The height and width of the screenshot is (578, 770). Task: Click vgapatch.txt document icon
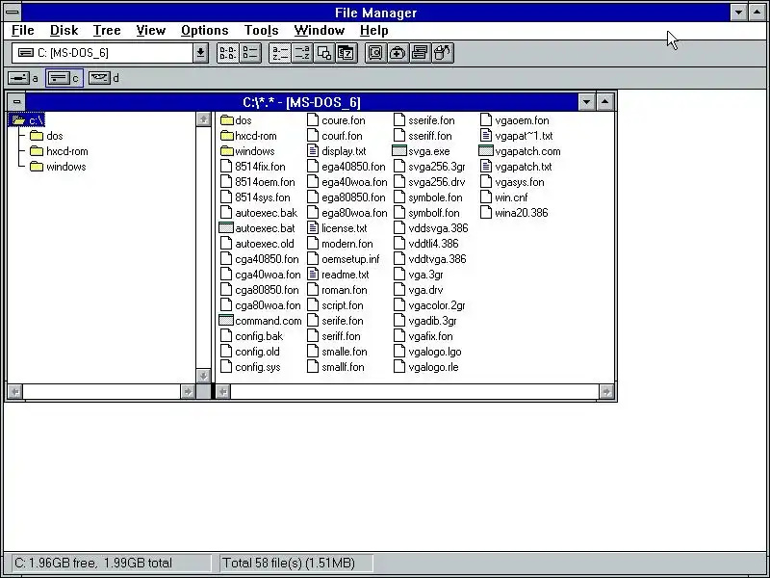[486, 167]
